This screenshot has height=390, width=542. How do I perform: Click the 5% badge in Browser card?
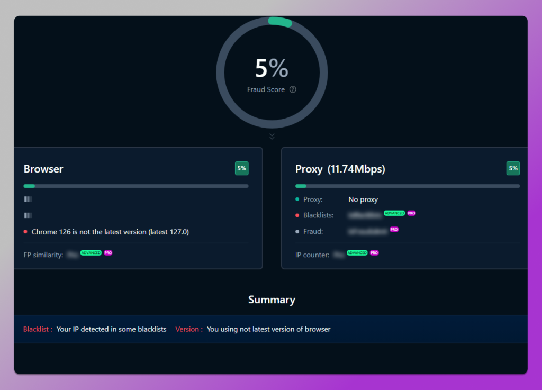point(241,168)
